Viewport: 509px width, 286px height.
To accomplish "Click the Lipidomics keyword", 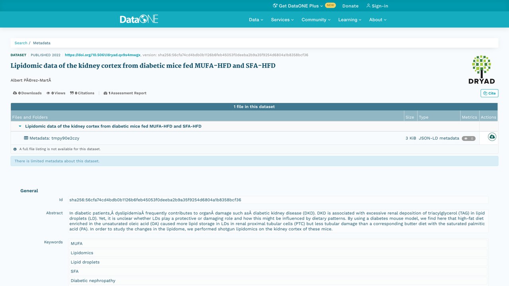I will click(x=278, y=253).
